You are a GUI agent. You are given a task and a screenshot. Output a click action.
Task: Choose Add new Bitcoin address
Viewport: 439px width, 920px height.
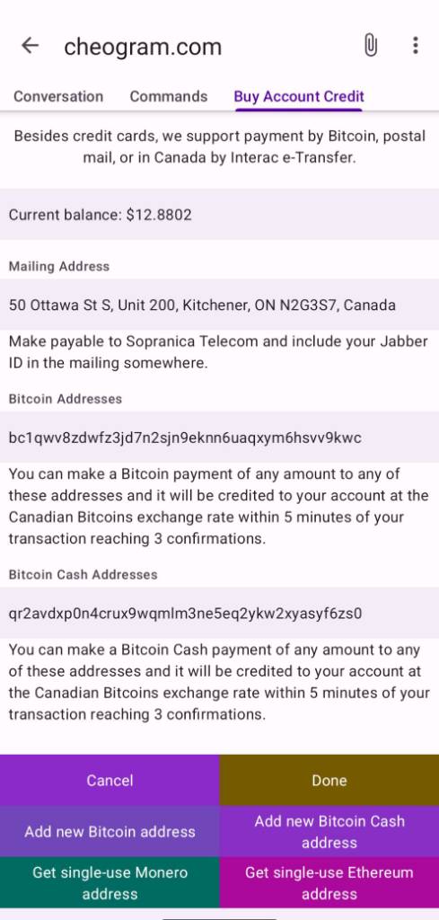coord(110,831)
